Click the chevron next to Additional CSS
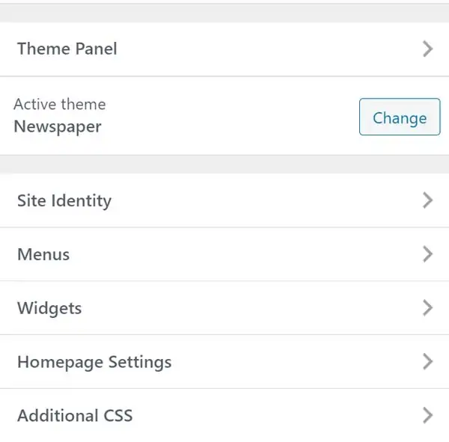 [427, 416]
